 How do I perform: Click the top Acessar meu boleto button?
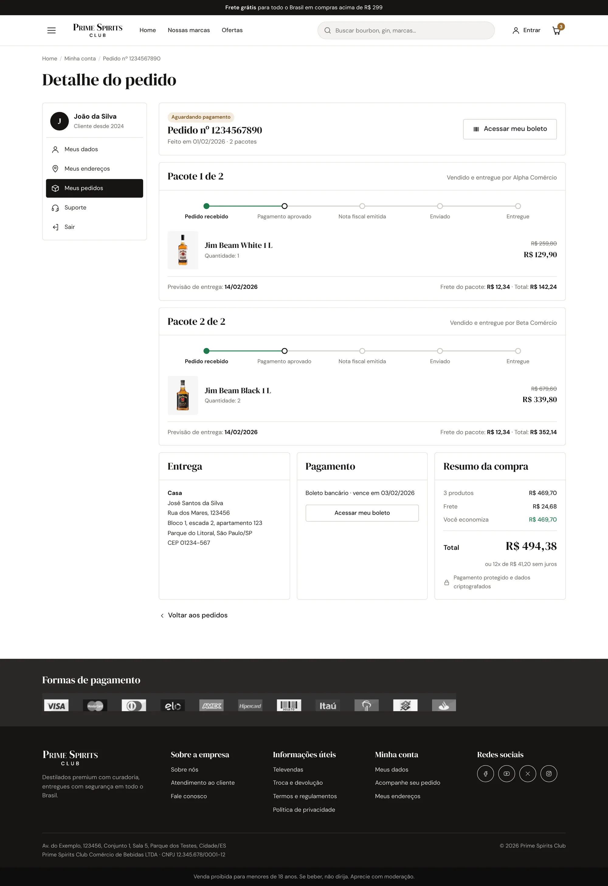(510, 129)
